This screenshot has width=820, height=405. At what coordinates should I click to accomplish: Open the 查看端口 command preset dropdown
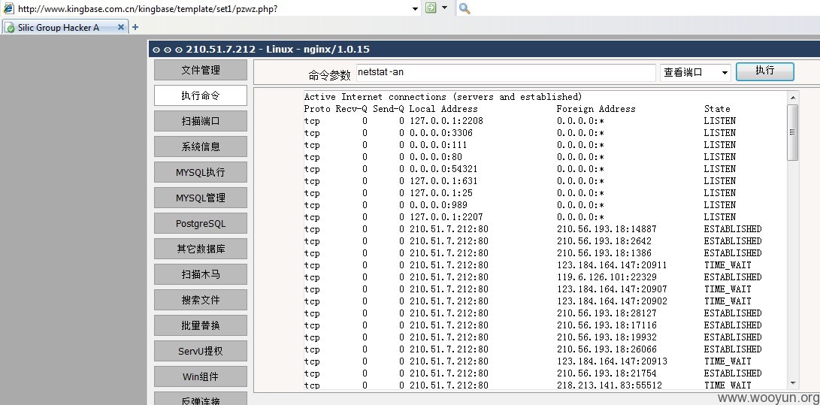[x=695, y=73]
